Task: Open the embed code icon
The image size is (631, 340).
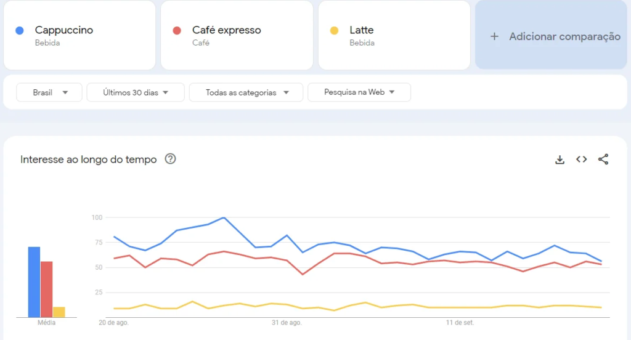Action: (581, 160)
